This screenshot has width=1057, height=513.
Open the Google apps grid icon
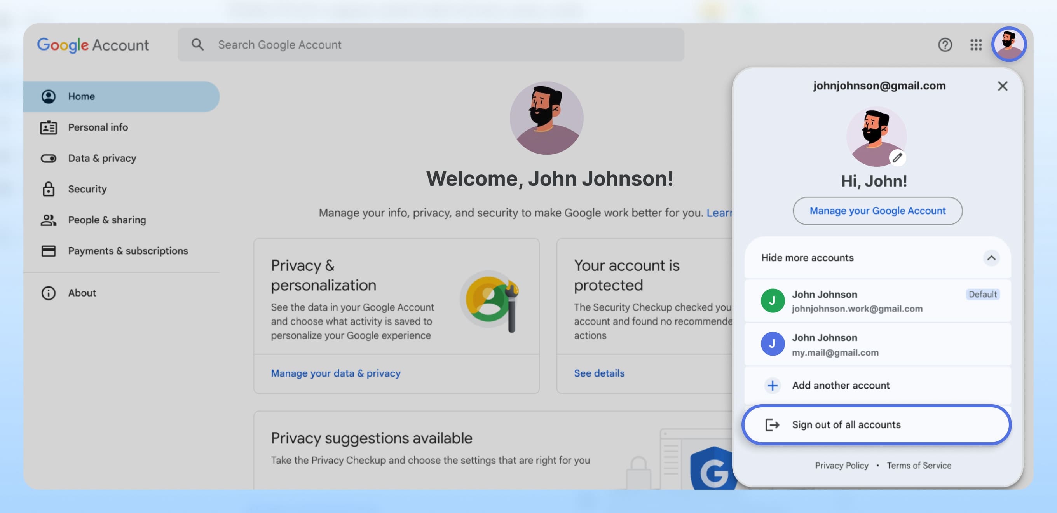pyautogui.click(x=977, y=45)
